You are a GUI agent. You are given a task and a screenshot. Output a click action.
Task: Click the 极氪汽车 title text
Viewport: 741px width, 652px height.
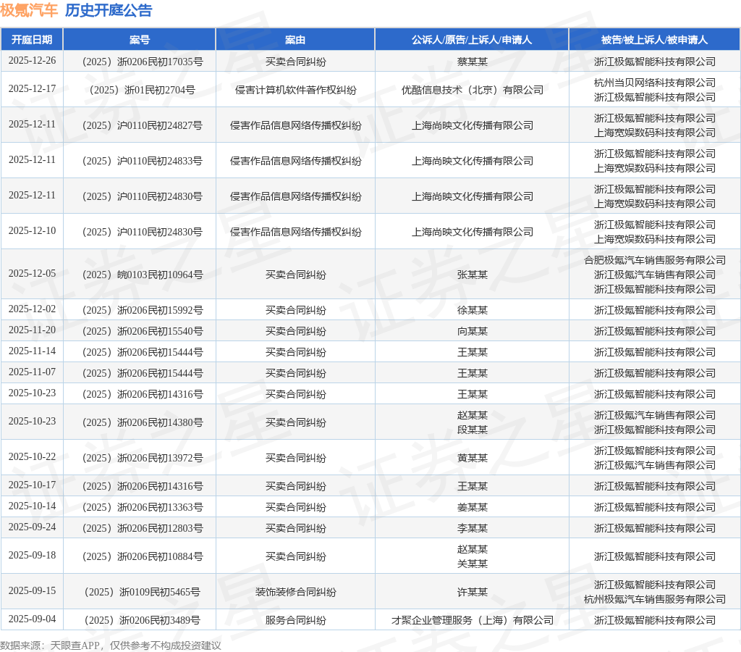(x=29, y=10)
